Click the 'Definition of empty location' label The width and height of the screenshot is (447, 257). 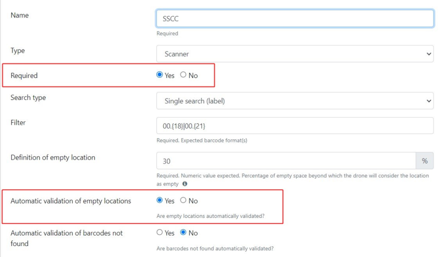53,158
